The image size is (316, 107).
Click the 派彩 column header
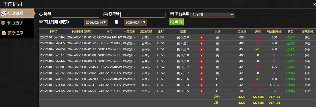pyautogui.click(x=258, y=31)
